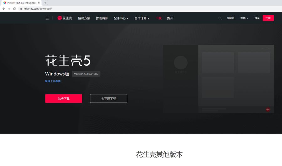Close the current browser tab

click(39, 3)
